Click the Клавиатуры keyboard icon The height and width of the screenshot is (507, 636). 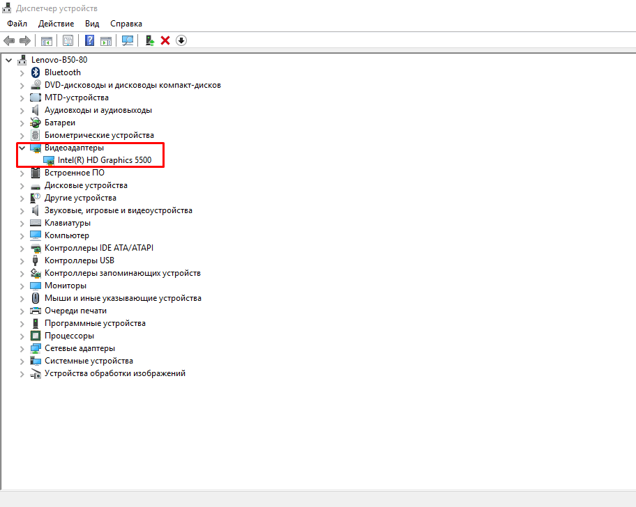coord(36,223)
